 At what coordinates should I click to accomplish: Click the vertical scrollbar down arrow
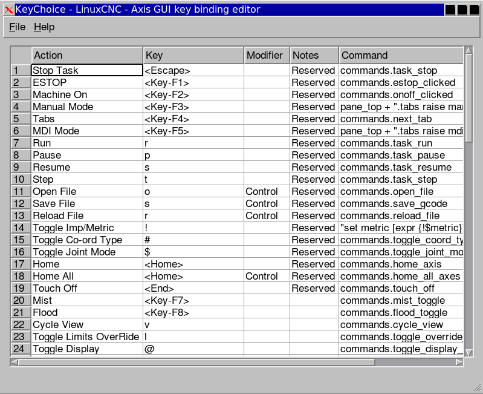(469, 353)
